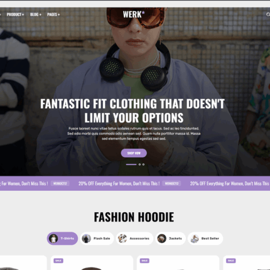Select the Flash Sale category tab
Screen dimensions: 270x270
click(97, 239)
